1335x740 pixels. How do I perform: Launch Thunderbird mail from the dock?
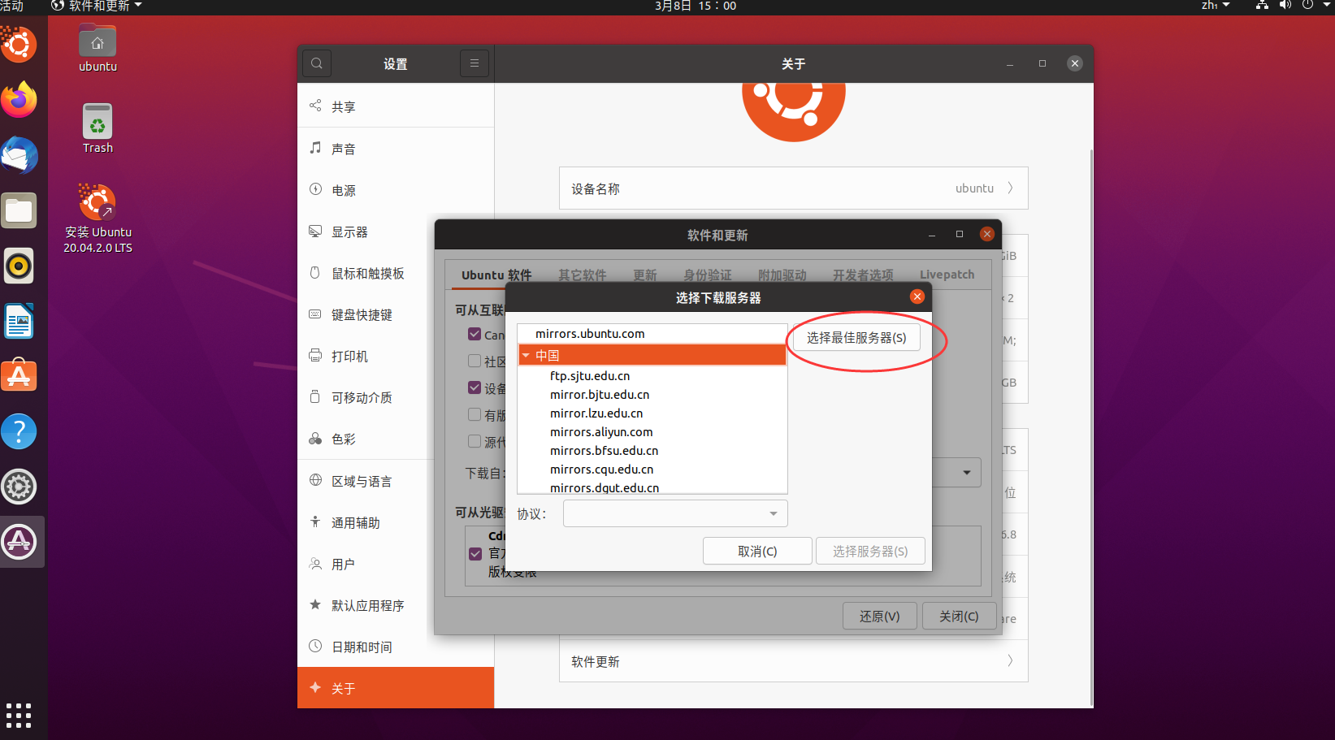[19, 154]
